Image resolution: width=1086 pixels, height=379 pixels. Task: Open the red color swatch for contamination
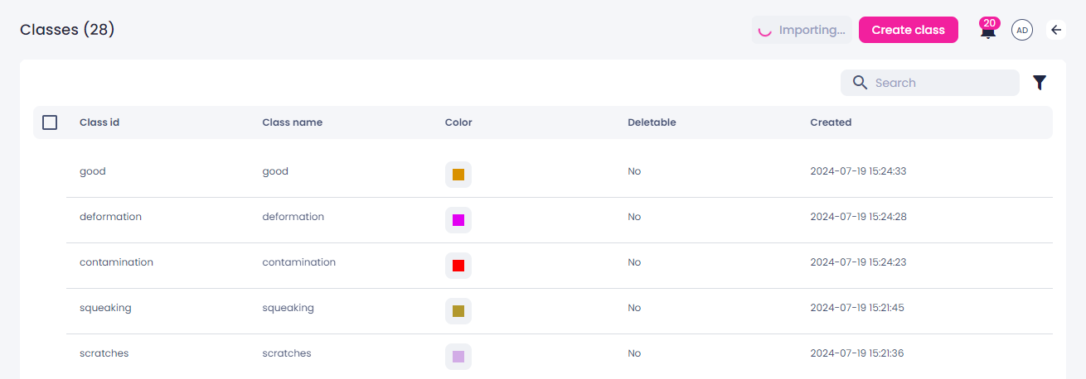(458, 266)
